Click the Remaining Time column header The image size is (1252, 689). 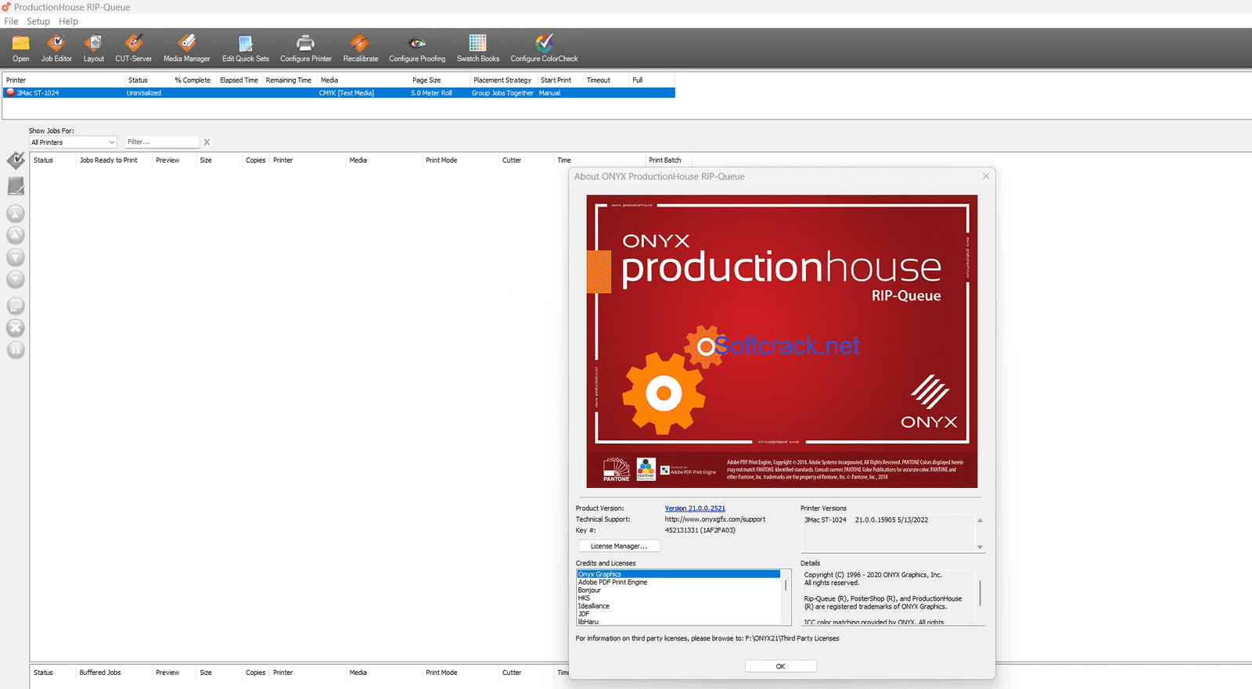(x=289, y=80)
